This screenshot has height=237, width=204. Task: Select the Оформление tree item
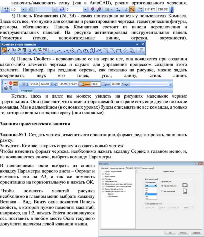[x=112, y=196]
